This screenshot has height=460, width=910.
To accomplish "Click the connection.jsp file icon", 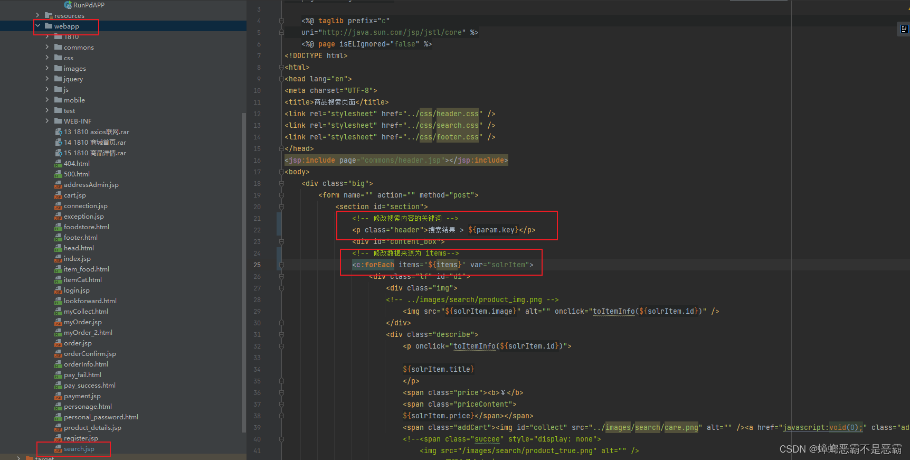I will [x=58, y=205].
